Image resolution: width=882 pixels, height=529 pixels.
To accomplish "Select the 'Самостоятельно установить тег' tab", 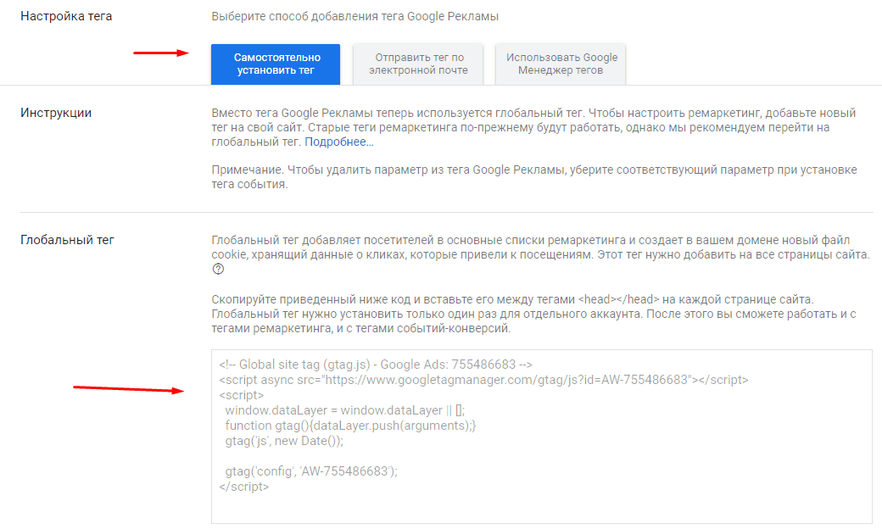I will (x=276, y=64).
